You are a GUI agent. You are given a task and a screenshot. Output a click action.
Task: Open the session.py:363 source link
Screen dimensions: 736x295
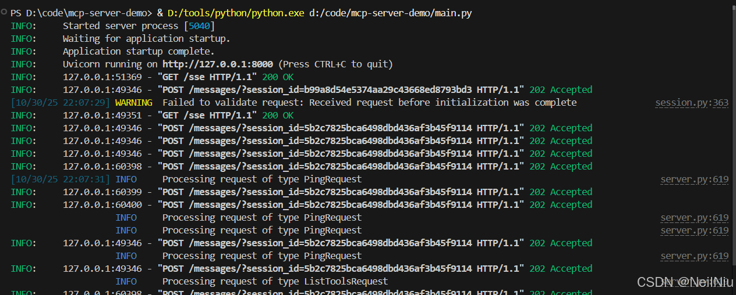692,103
